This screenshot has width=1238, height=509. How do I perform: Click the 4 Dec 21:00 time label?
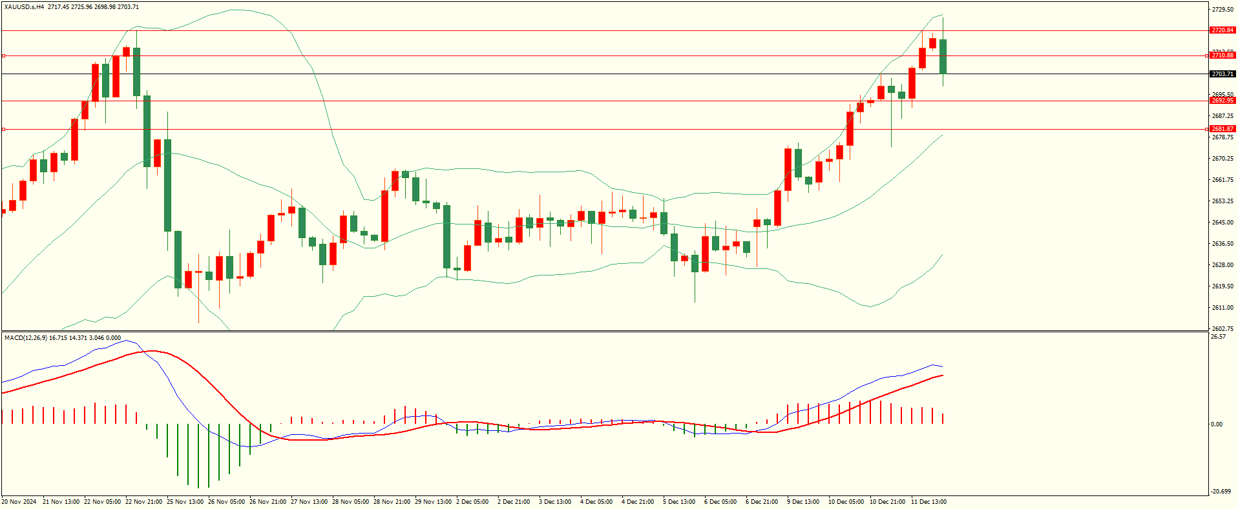click(x=638, y=502)
